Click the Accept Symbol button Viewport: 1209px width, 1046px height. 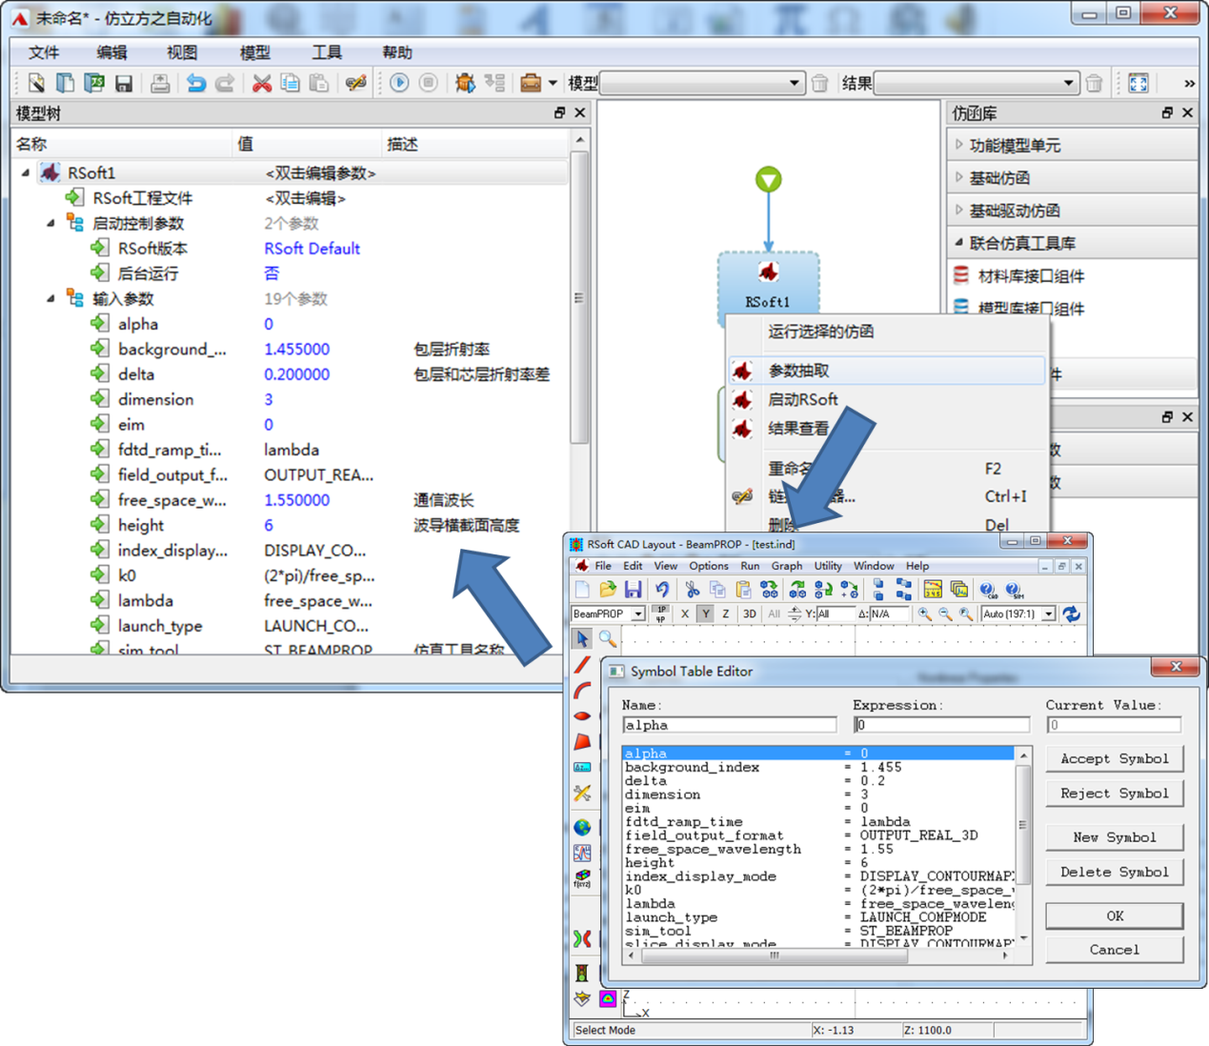tap(1115, 758)
